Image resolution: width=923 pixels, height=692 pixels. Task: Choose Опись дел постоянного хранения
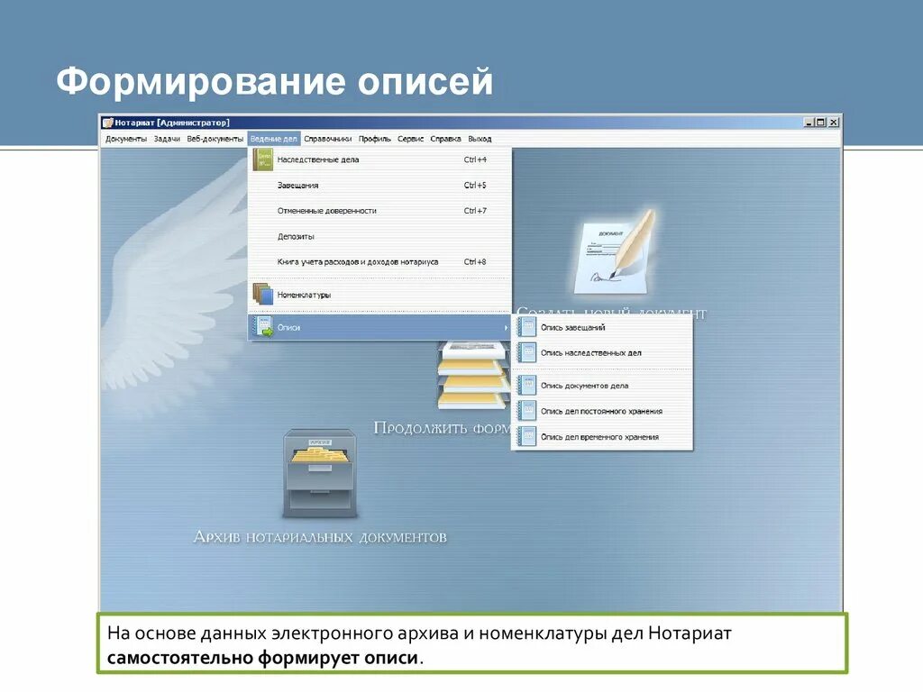coord(602,411)
